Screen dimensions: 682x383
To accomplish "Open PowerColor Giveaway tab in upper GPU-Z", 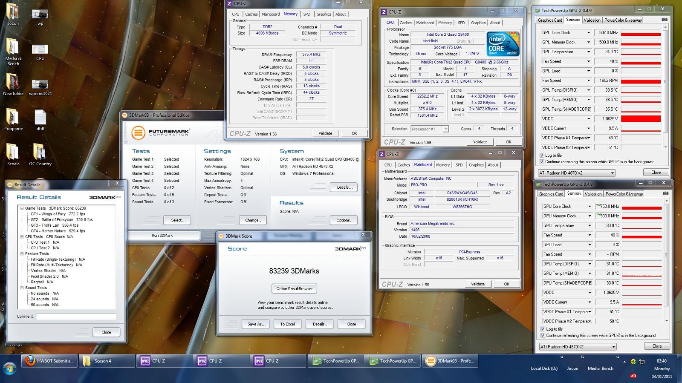I will pyautogui.click(x=623, y=20).
